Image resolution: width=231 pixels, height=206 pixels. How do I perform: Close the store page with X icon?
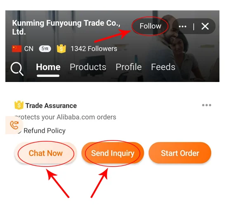pos(205,26)
